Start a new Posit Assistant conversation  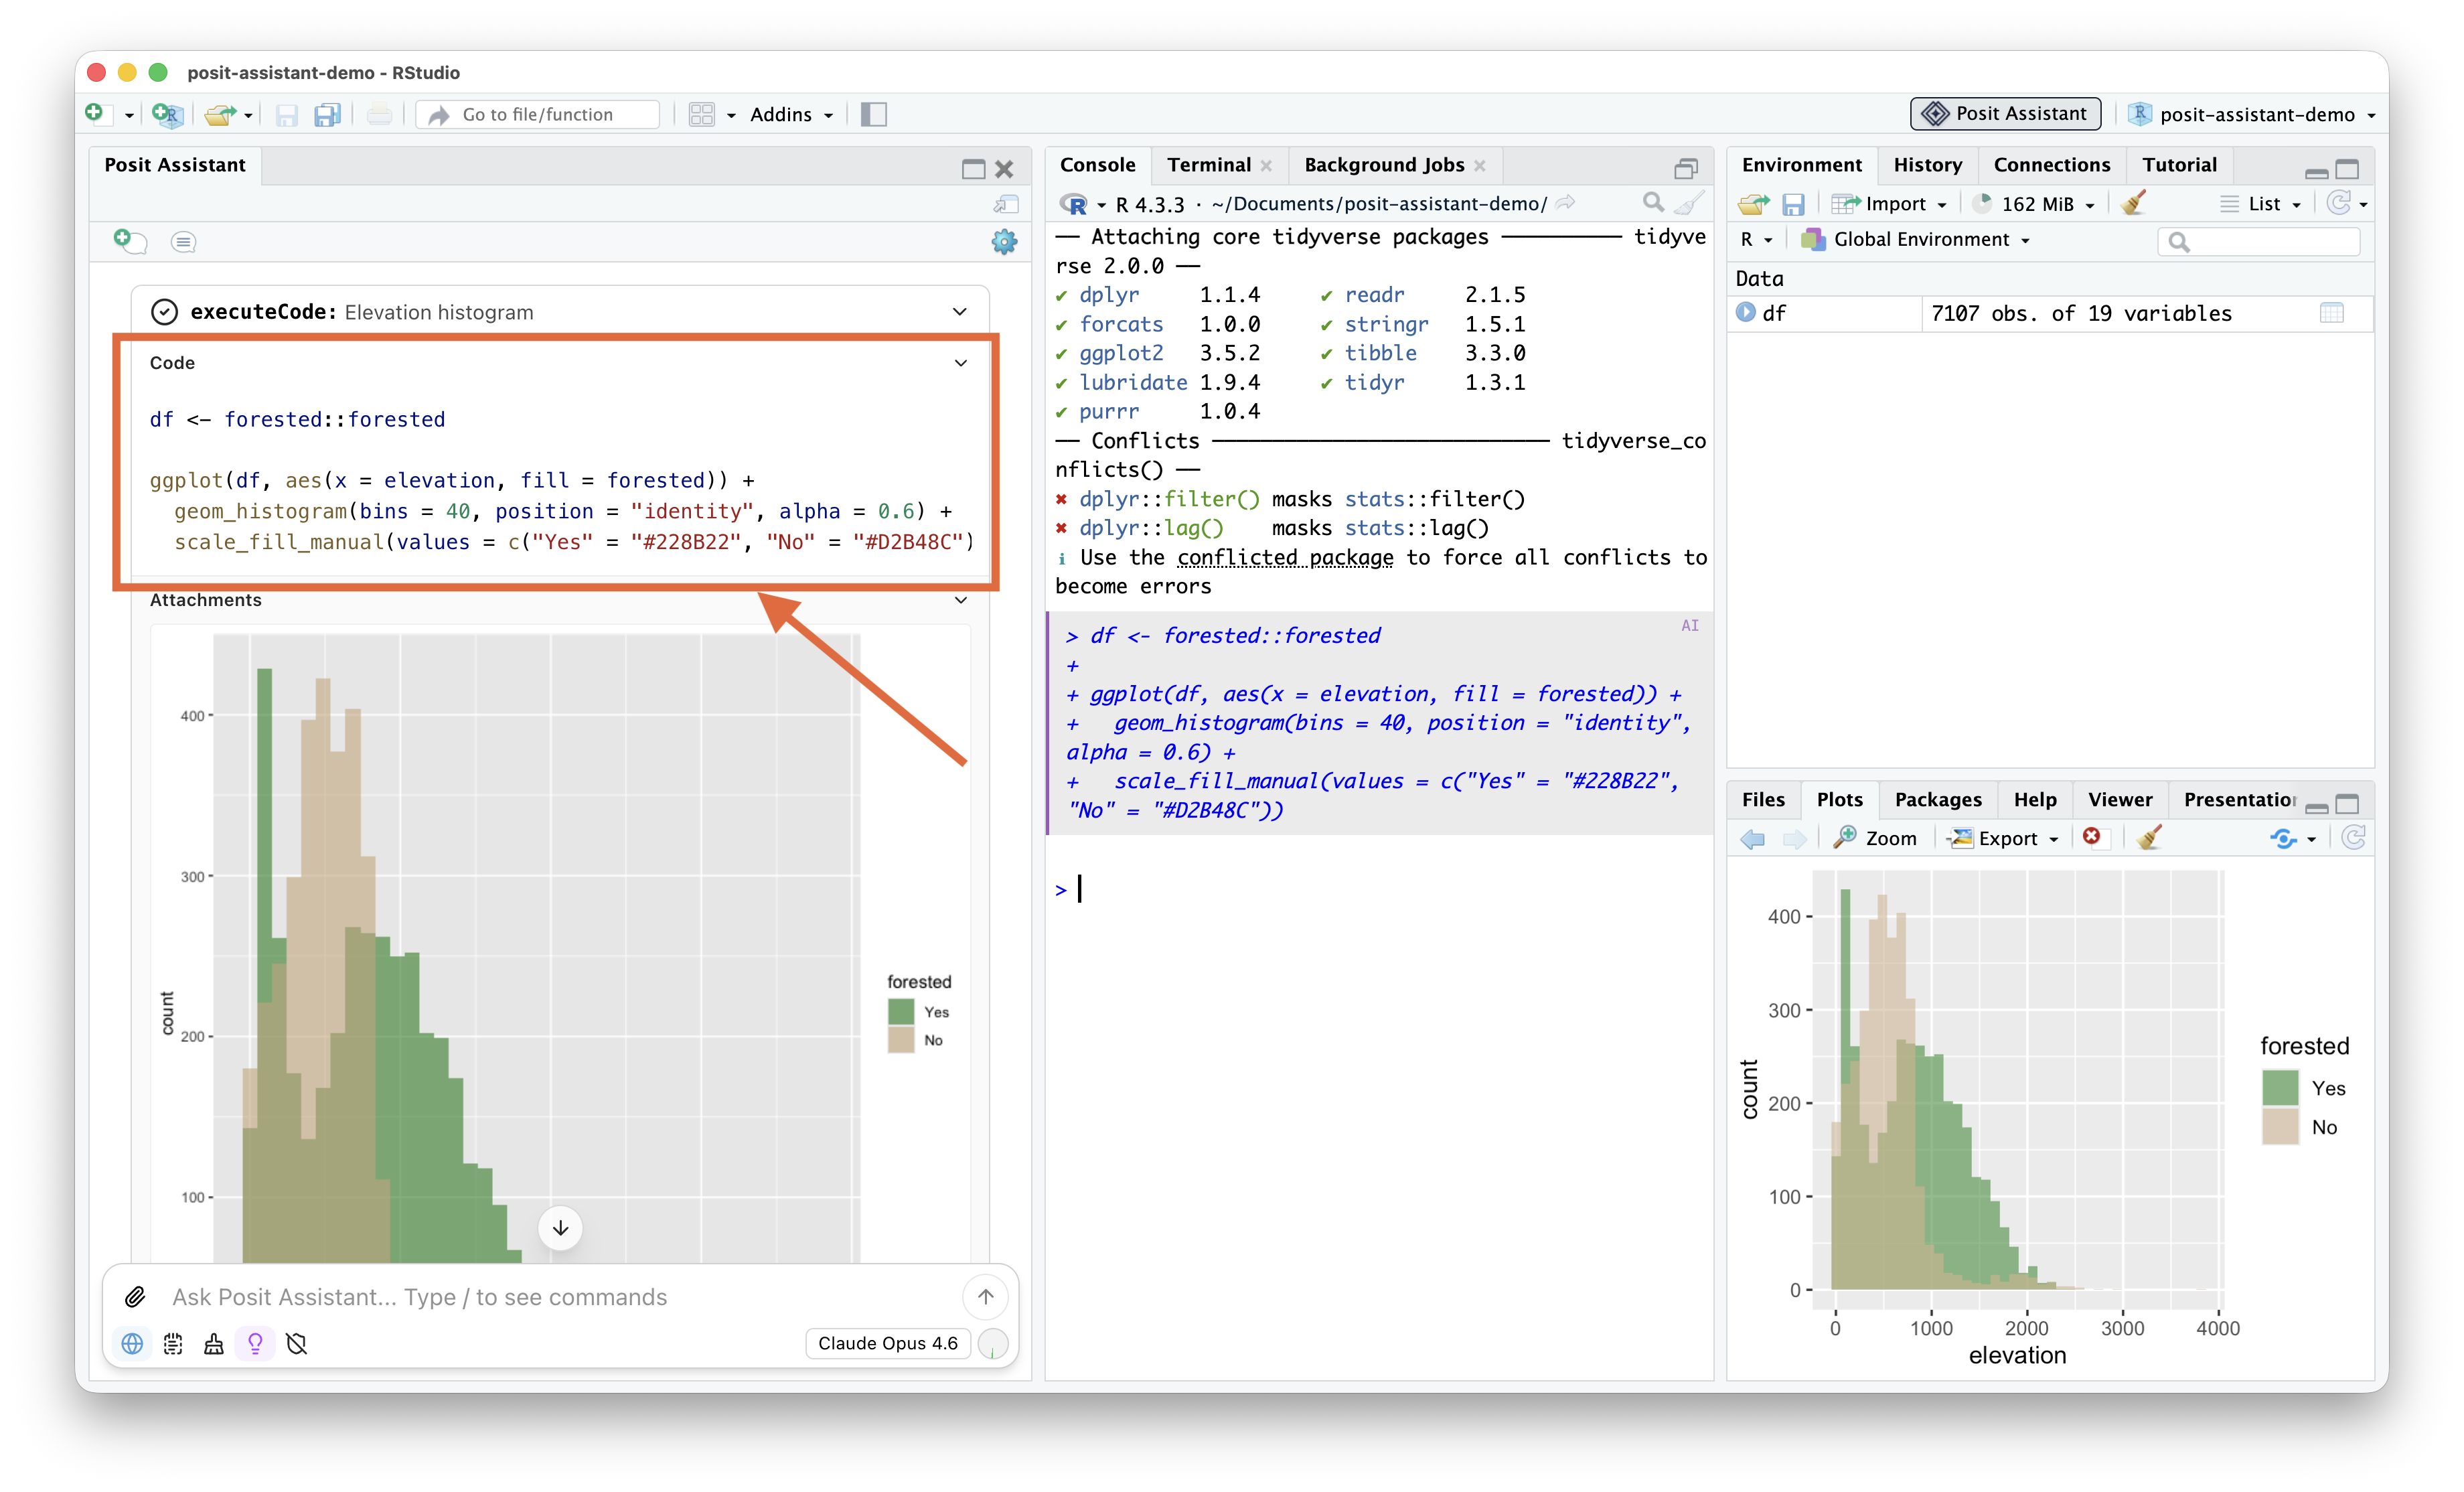(x=129, y=241)
